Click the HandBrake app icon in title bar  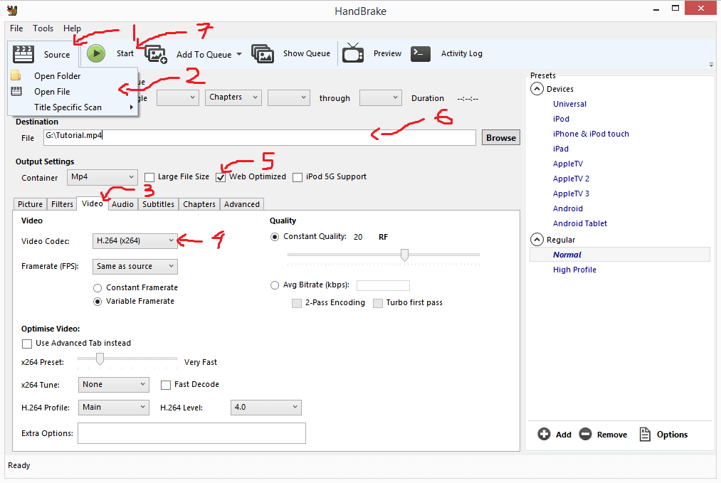(12, 10)
